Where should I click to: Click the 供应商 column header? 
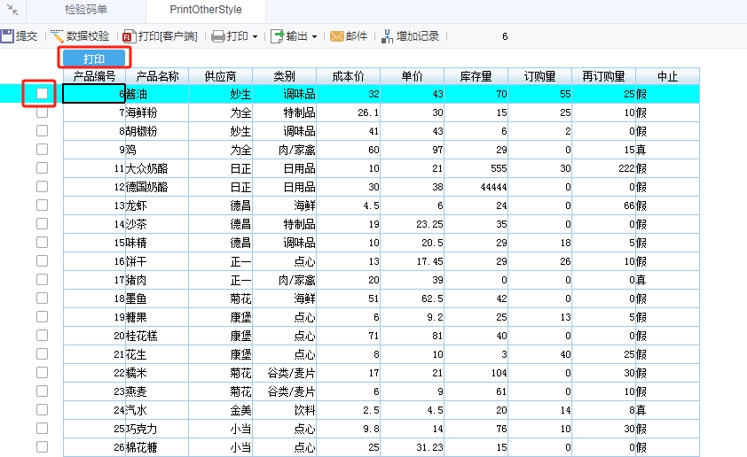[x=221, y=76]
